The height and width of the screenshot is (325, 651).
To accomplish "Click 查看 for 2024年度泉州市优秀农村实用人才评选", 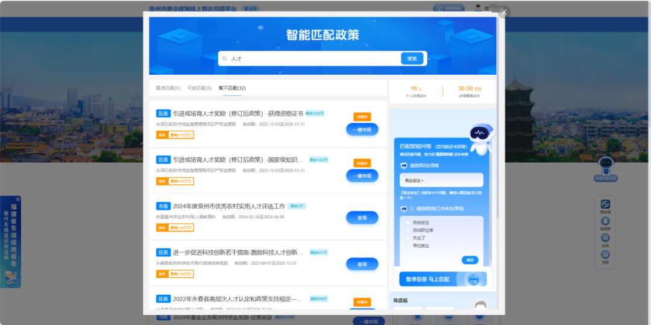I will click(362, 218).
